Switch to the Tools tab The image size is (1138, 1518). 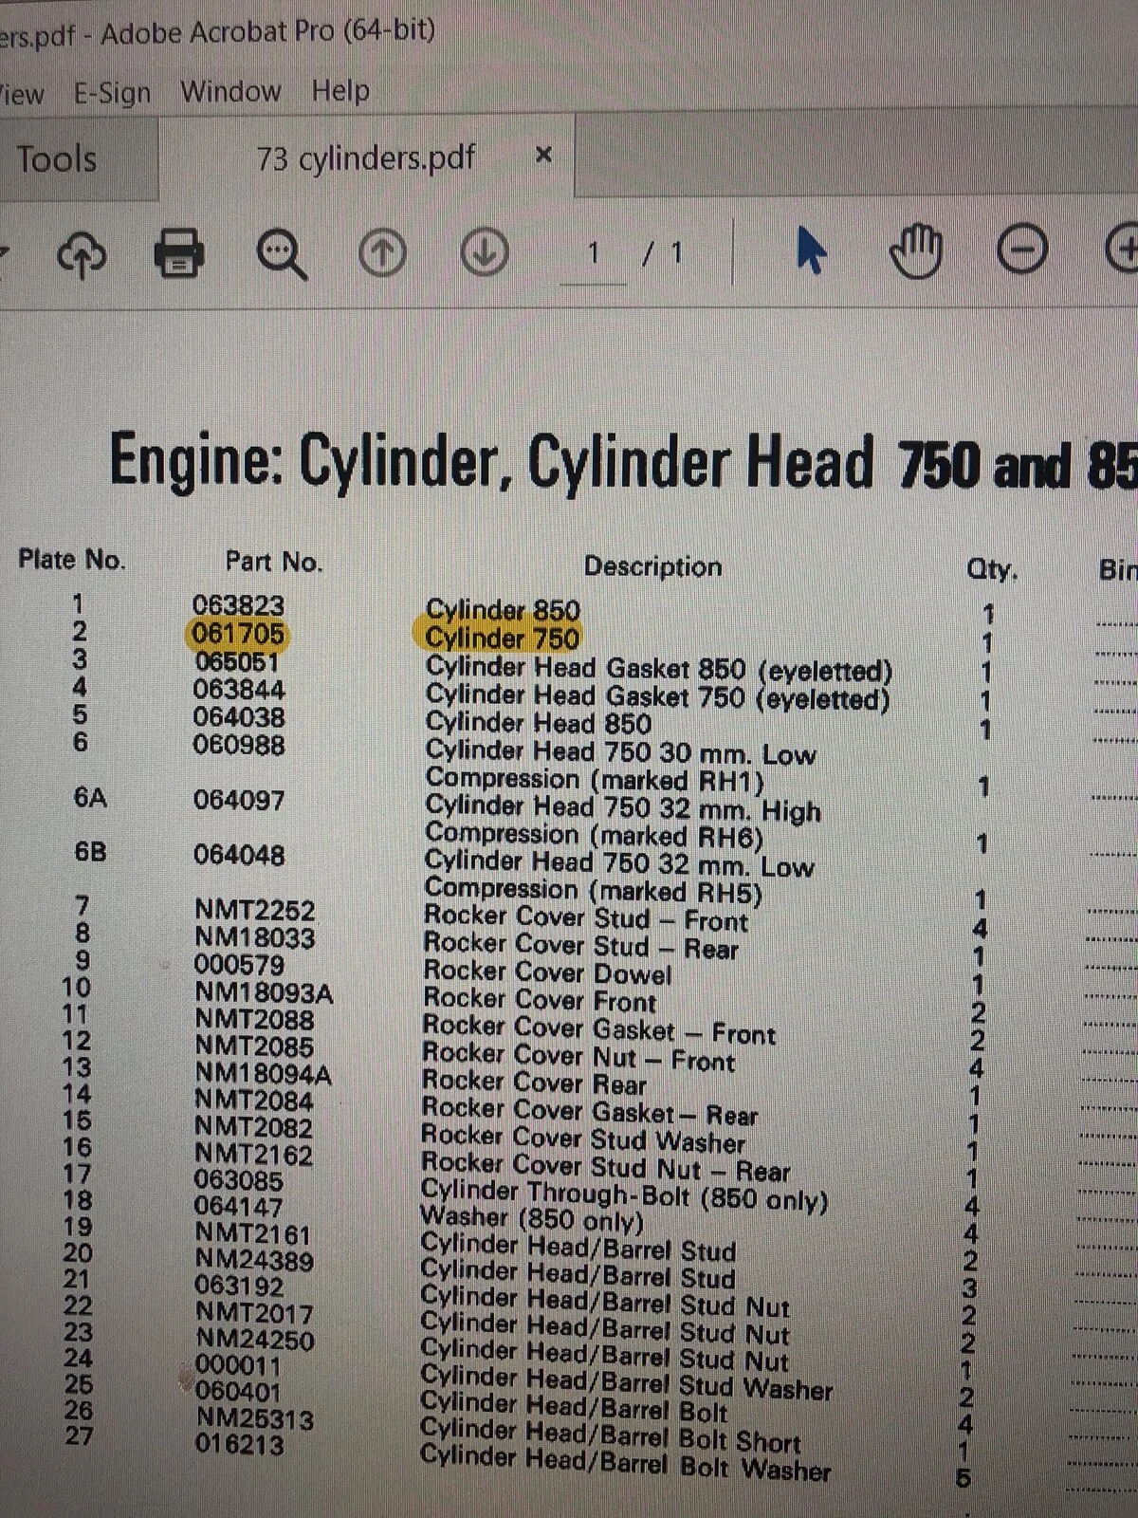click(57, 158)
